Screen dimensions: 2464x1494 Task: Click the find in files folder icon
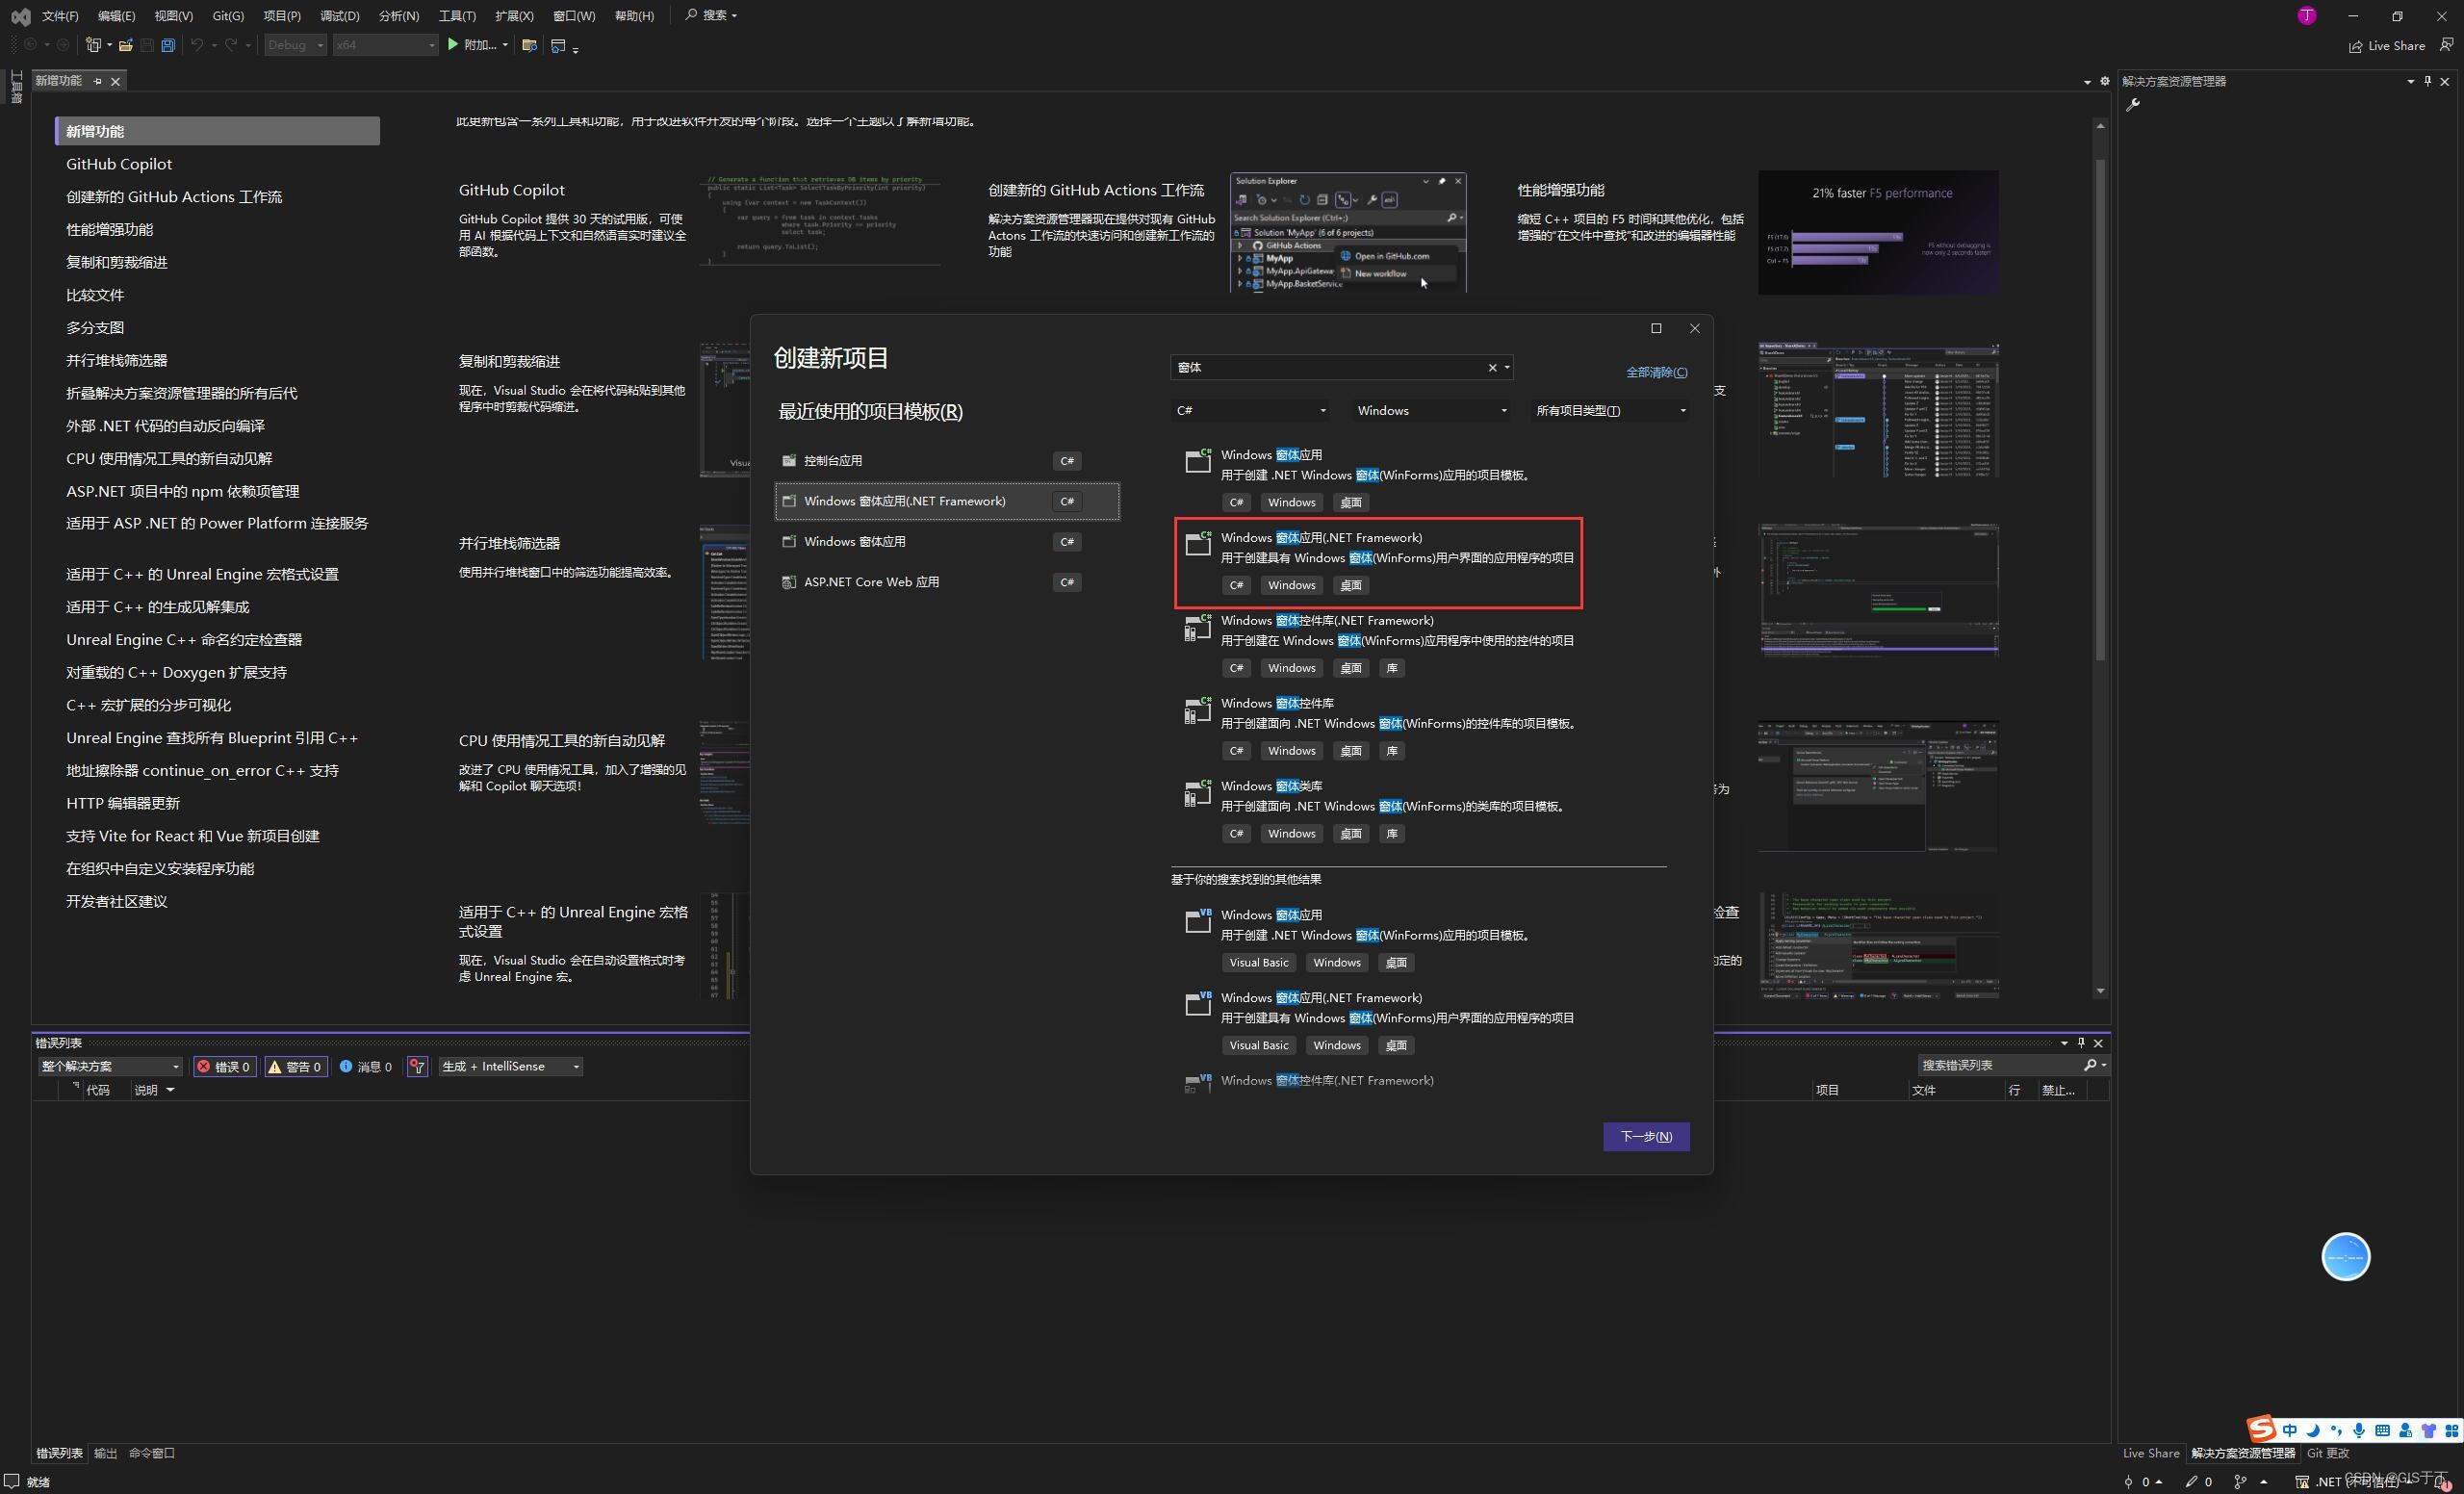(x=530, y=45)
